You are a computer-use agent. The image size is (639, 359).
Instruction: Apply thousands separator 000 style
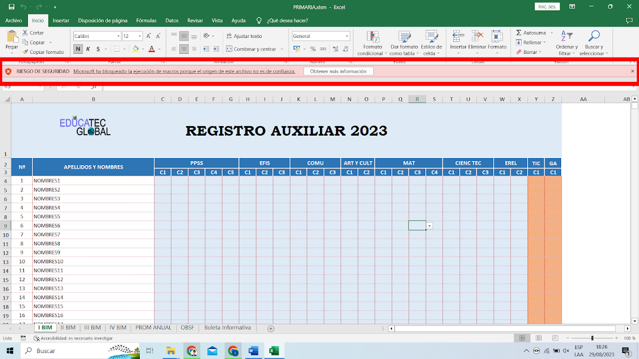pyautogui.click(x=323, y=49)
